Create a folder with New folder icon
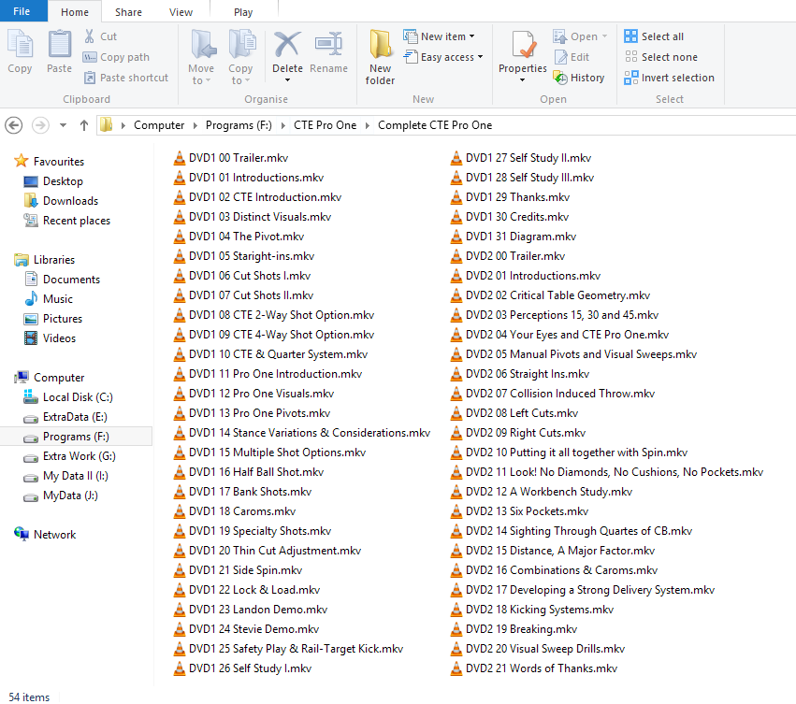This screenshot has width=796, height=704. point(380,56)
